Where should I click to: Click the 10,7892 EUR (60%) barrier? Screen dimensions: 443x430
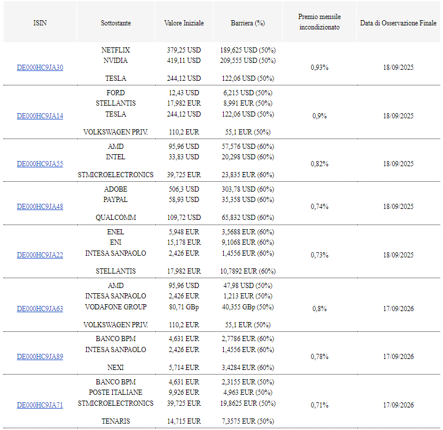coord(248,271)
